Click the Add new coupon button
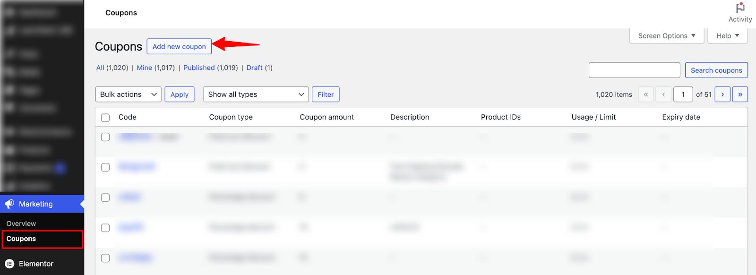756x275 pixels. 179,47
